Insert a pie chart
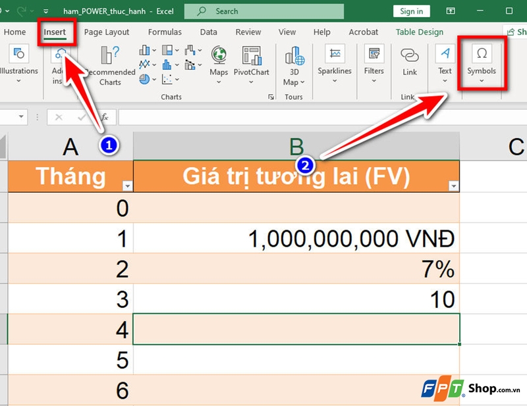Image resolution: width=527 pixels, height=406 pixels. click(146, 78)
